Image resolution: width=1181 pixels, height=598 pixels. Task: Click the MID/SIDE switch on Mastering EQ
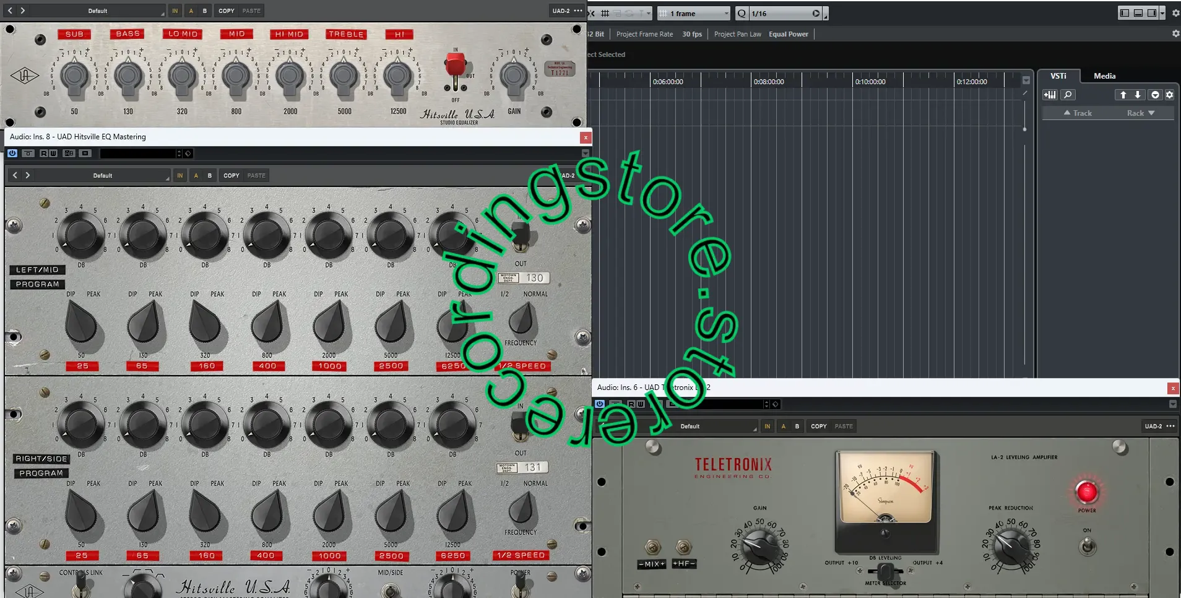[x=390, y=590]
